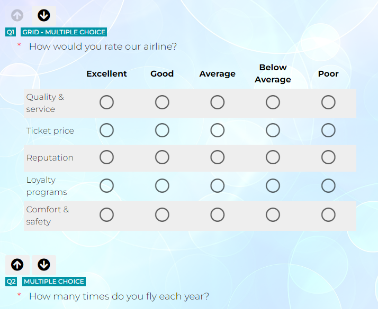Choose Good for Comfort & safety

point(162,215)
